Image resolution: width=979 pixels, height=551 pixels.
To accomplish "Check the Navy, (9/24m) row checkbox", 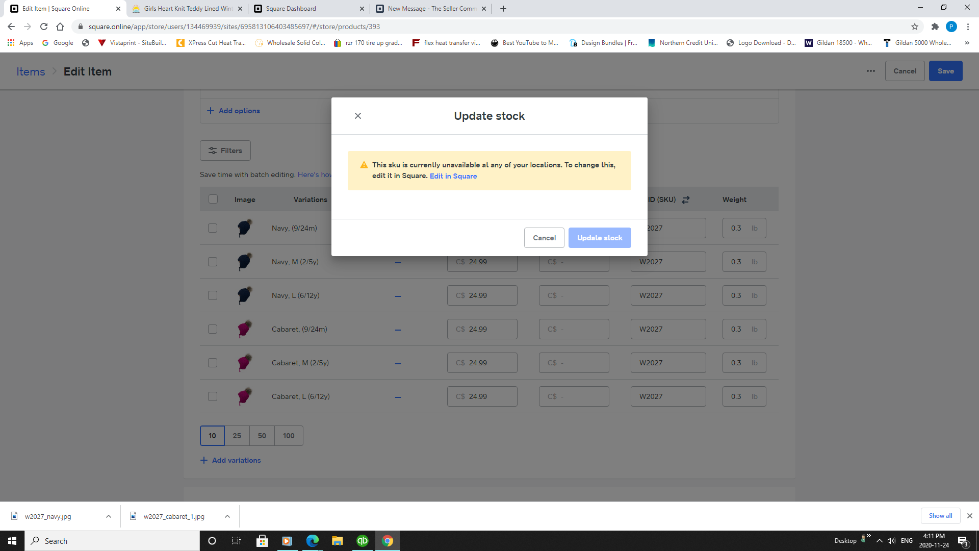I will click(213, 228).
